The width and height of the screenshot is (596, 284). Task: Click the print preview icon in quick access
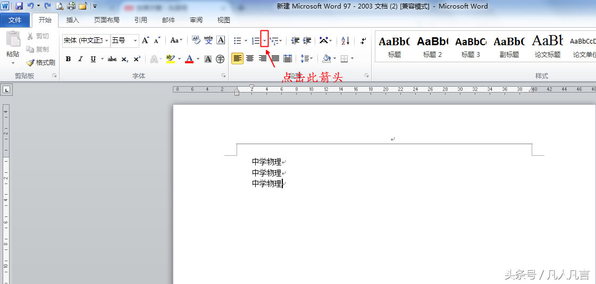(60, 6)
